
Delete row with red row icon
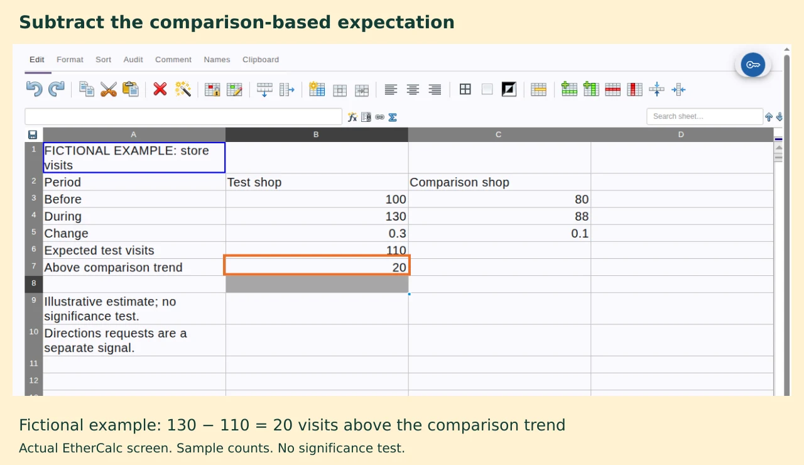coord(613,89)
